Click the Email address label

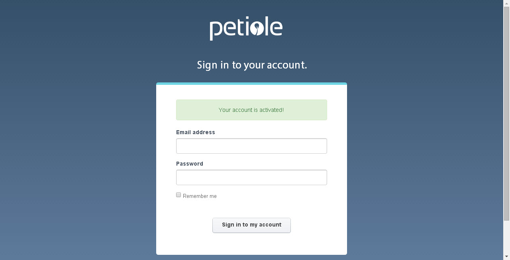195,132
